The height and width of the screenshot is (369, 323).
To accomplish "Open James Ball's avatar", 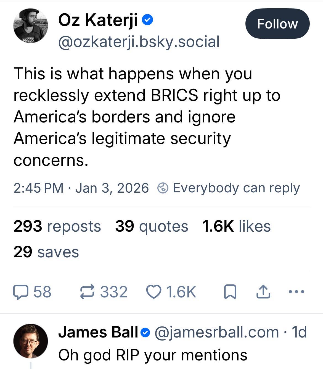I will click(x=31, y=341).
